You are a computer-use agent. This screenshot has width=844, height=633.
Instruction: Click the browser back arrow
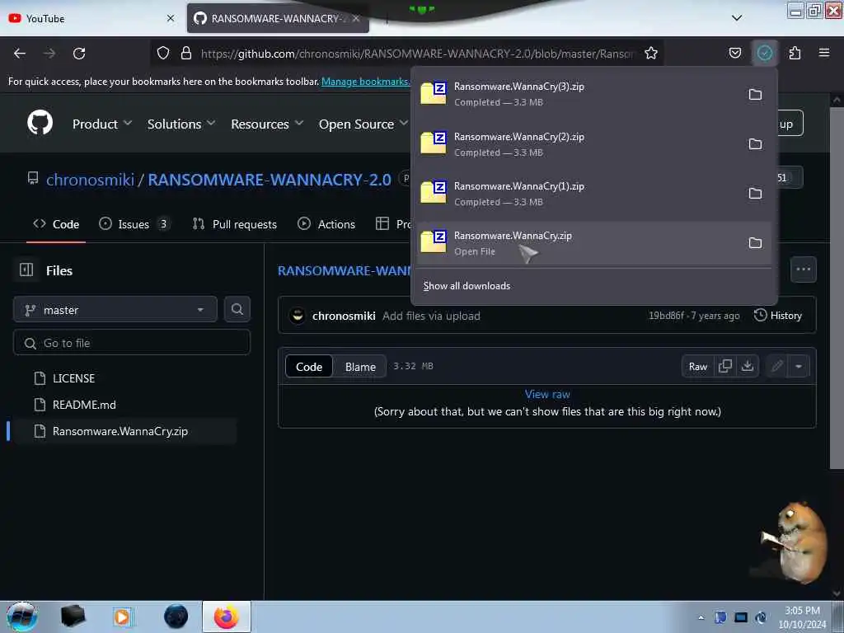[x=20, y=54]
